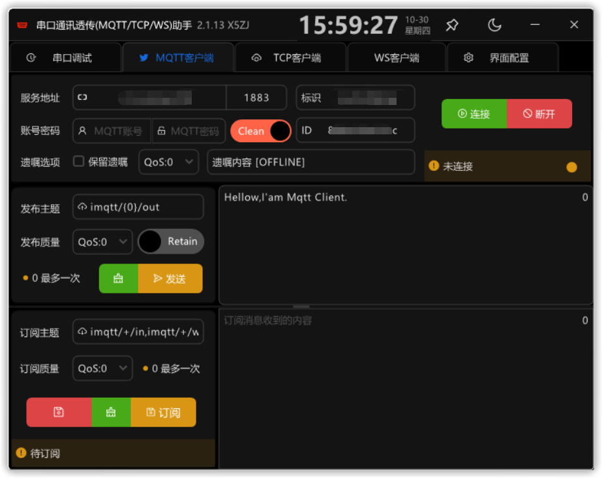The height and width of the screenshot is (478, 602).
Task: Click the pin window icon
Action: (x=452, y=25)
